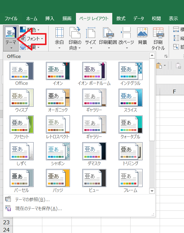Open the 余白 margins menu

[x=59, y=38]
